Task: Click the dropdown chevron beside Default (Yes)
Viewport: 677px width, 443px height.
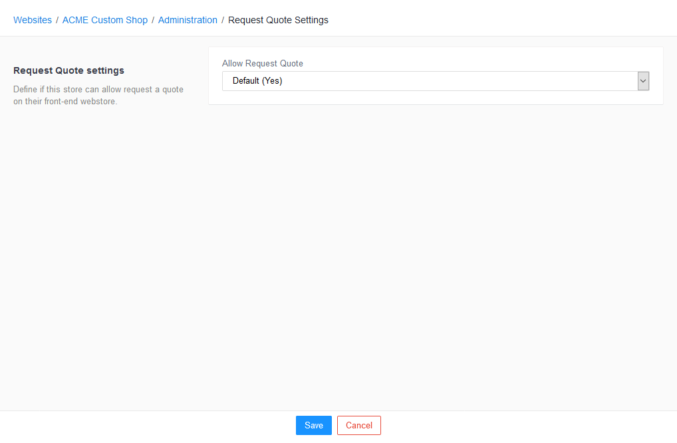Action: 642,80
